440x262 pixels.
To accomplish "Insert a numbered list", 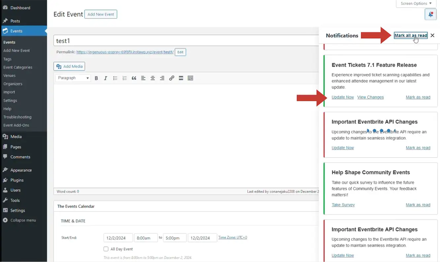I will 124,78.
